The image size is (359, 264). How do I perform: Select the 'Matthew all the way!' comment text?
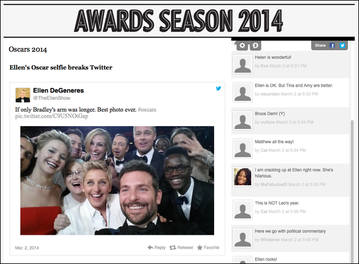click(274, 142)
